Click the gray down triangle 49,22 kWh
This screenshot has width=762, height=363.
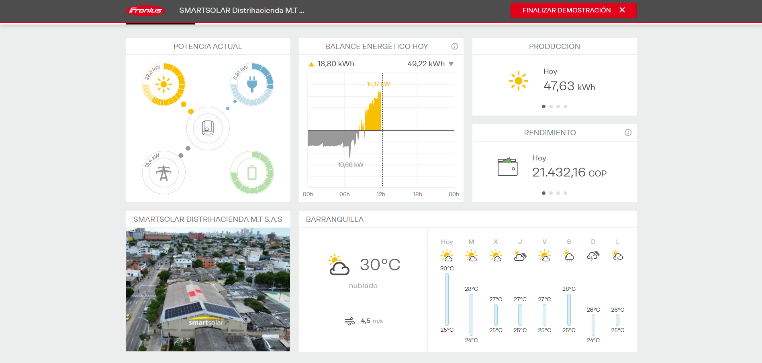click(x=451, y=64)
